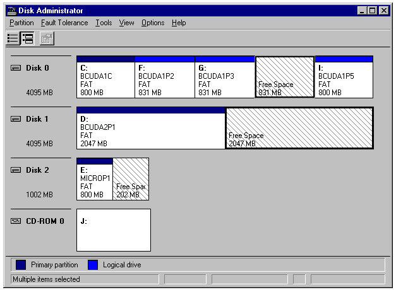Screen dimensions: 396x290
Task: Open the Help menu
Action: [179, 23]
